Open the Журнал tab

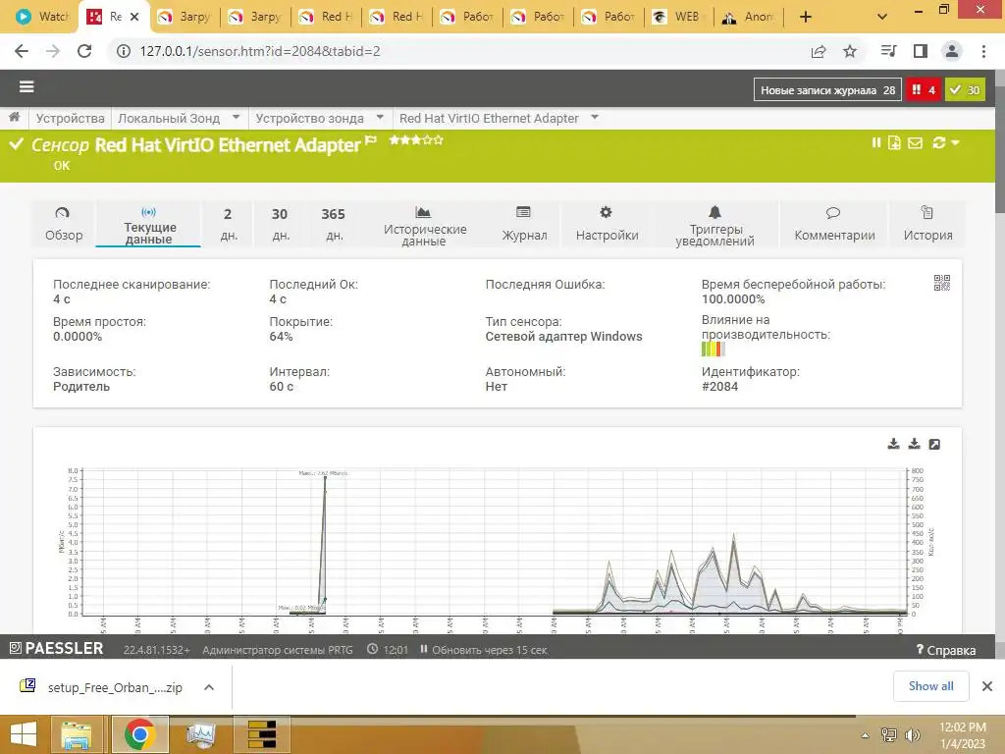click(x=524, y=224)
